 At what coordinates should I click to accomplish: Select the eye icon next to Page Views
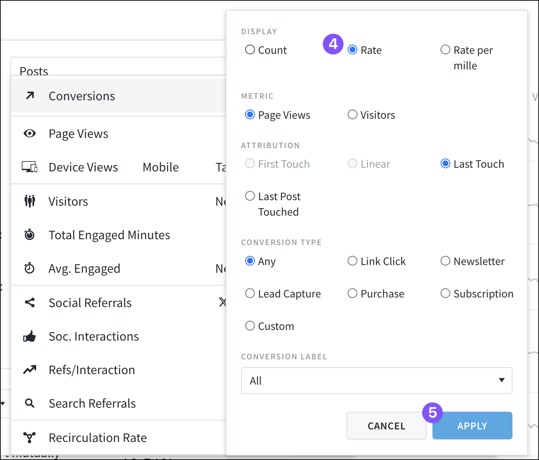click(x=29, y=133)
